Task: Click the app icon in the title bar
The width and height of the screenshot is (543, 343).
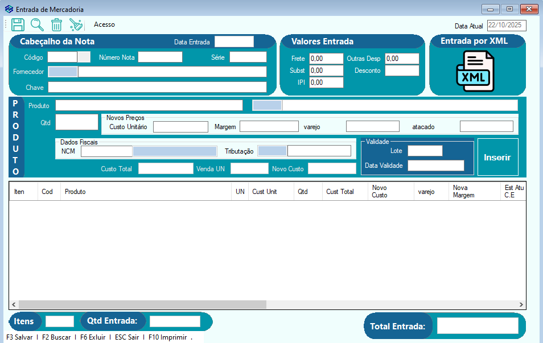Action: [9, 9]
